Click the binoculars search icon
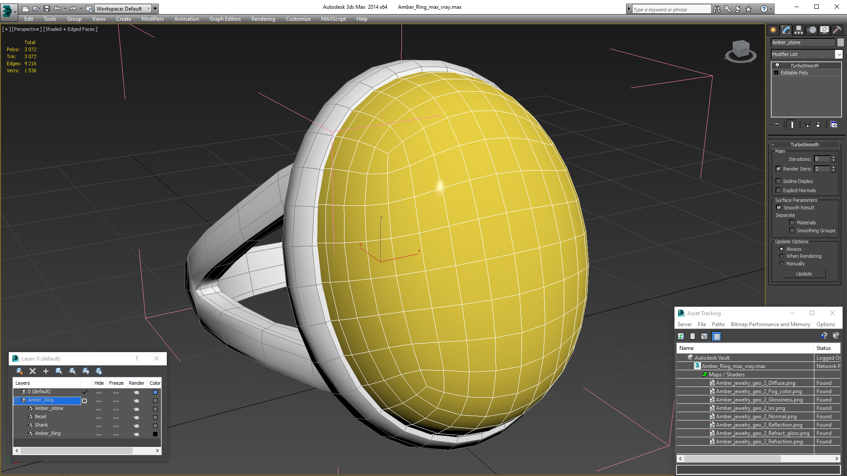 pyautogui.click(x=717, y=9)
